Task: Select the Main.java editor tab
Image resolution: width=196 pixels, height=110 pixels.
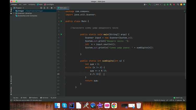Action: click(63, 8)
